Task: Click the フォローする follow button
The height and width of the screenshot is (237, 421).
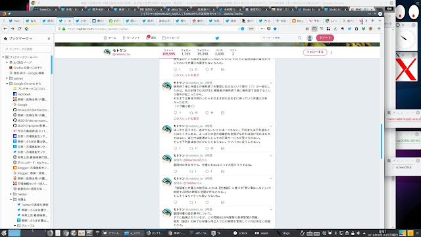Action: click(x=315, y=52)
